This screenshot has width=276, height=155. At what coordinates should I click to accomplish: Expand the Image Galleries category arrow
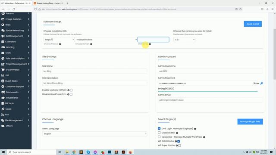coord(29,19)
